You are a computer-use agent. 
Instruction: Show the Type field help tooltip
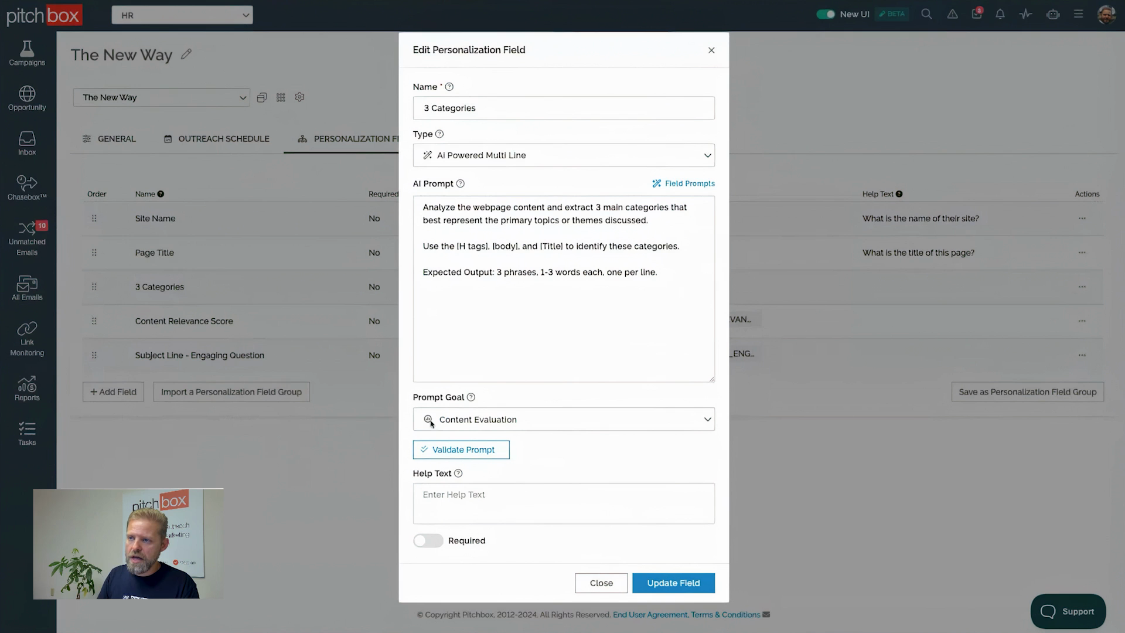point(439,134)
